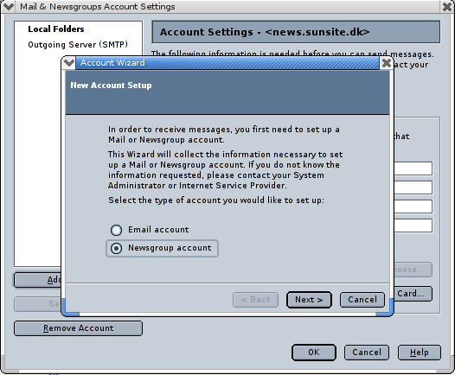Click the disabled Back button
Viewport: 455px width, 375px height.
coord(256,300)
